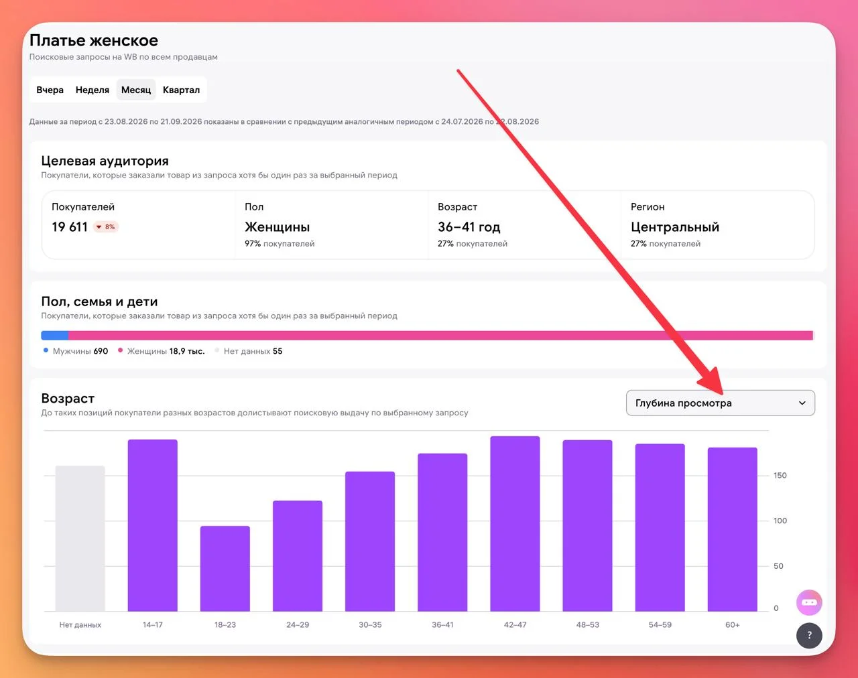The width and height of the screenshot is (858, 678).
Task: Select the Квартал period tab
Action: coord(181,90)
